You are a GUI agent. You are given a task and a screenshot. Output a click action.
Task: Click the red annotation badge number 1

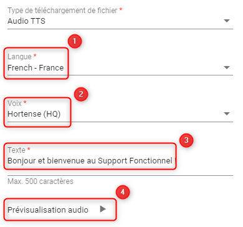click(x=75, y=41)
